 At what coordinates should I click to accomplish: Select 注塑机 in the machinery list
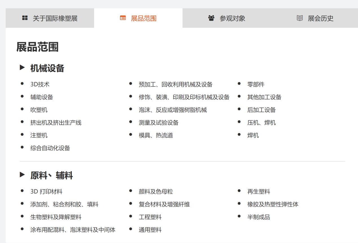click(39, 135)
